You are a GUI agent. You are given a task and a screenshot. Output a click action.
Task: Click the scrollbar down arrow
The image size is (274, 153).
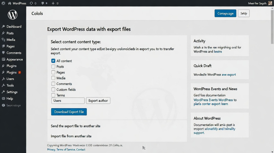[x=272, y=152]
